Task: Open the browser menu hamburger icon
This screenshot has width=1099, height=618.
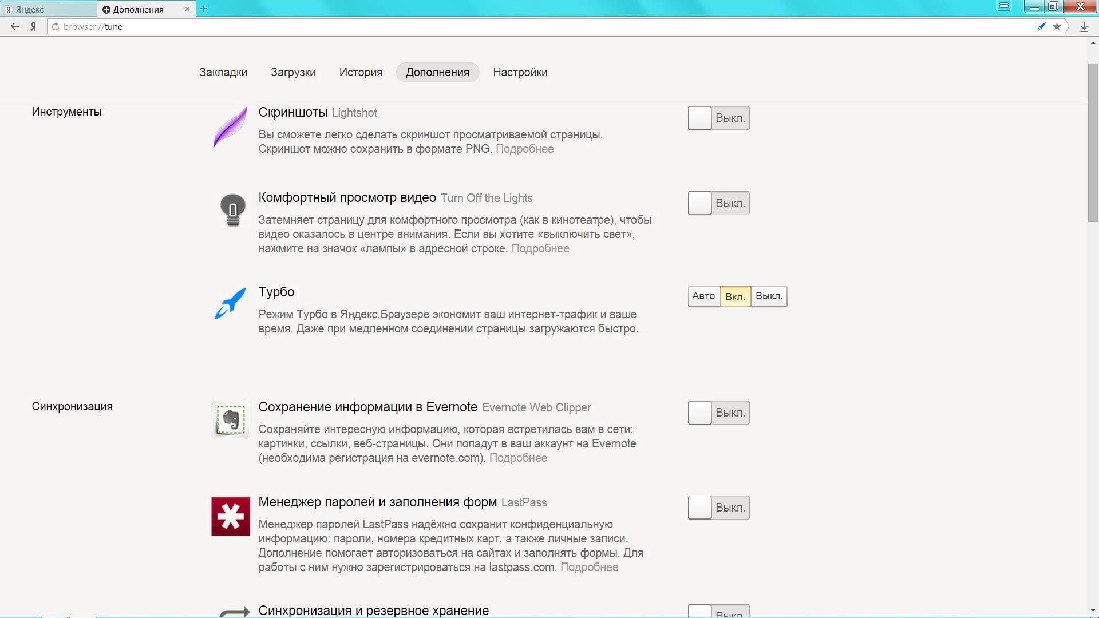Action: tap(1004, 6)
